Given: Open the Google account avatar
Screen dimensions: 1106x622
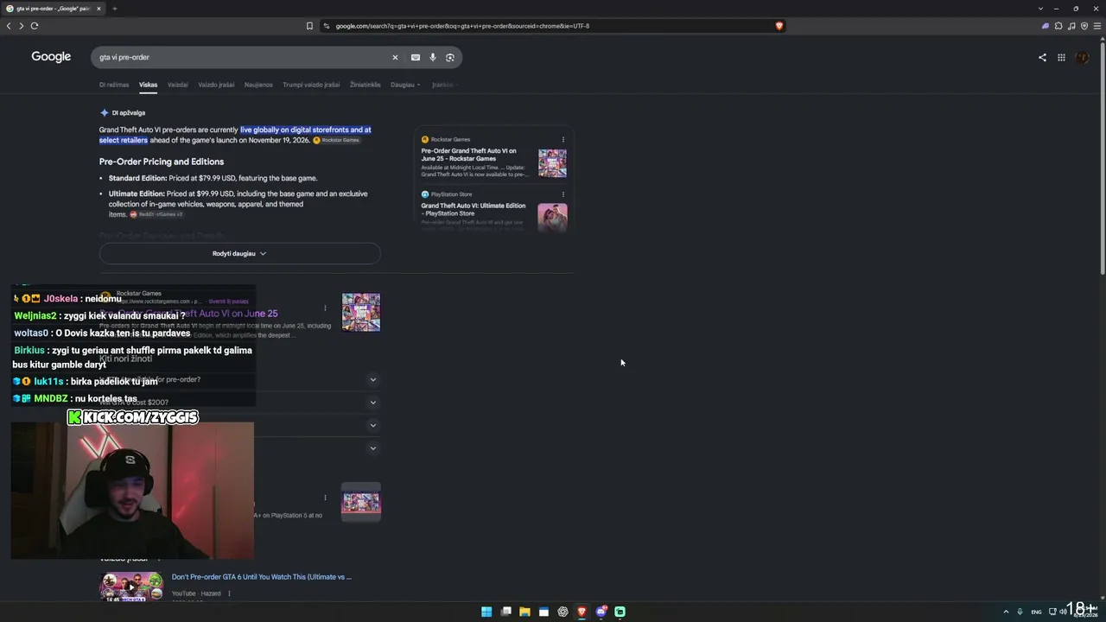Looking at the screenshot, I should pos(1082,58).
